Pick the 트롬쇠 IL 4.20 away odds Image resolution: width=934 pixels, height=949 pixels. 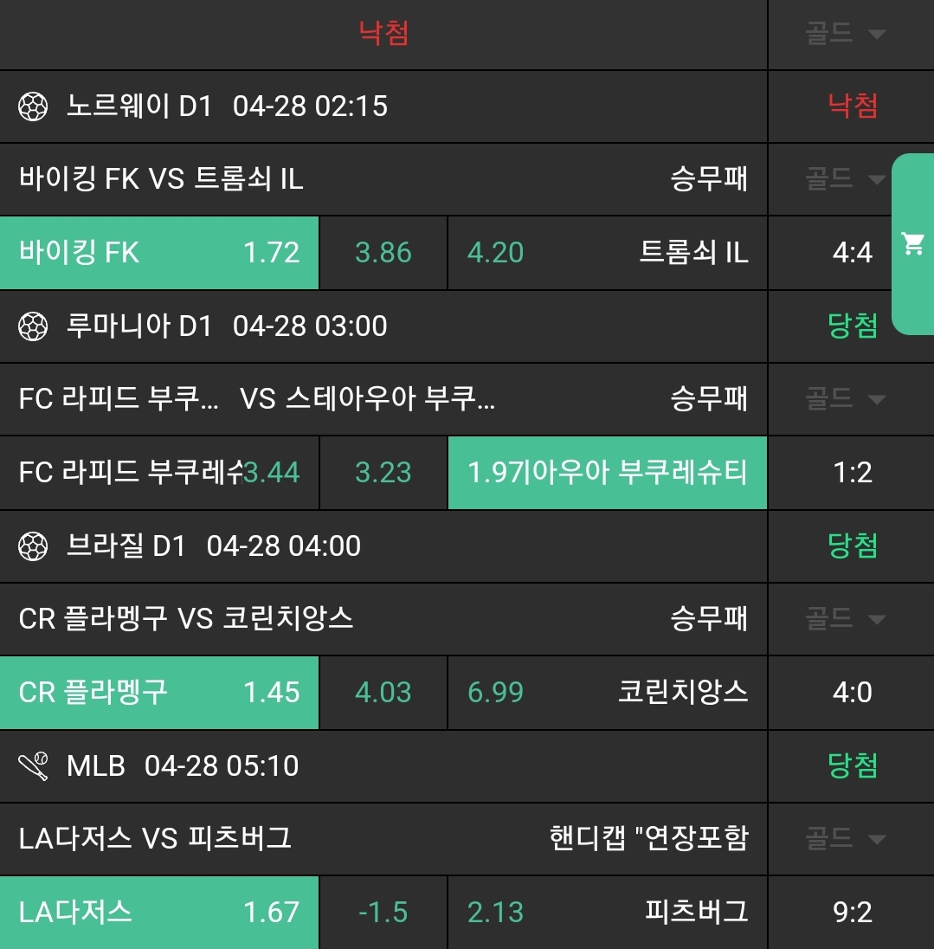click(x=607, y=253)
